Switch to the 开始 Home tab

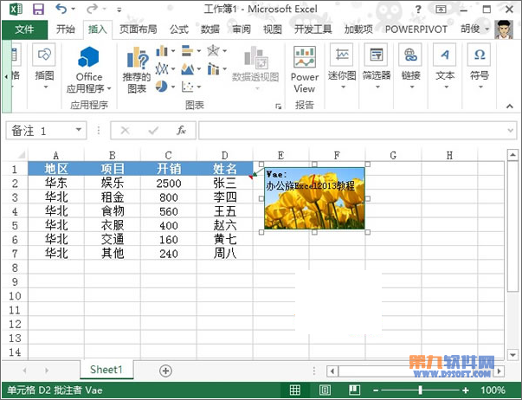[66, 29]
